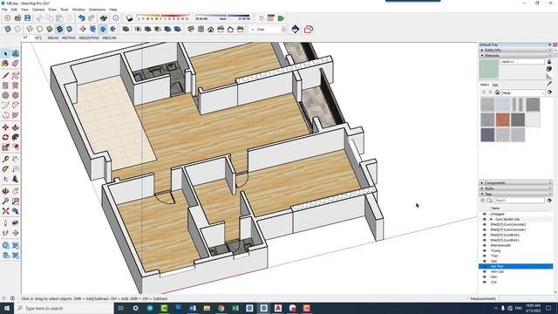The image size is (558, 314).
Task: Open the Extensions menu
Action: pos(97,10)
